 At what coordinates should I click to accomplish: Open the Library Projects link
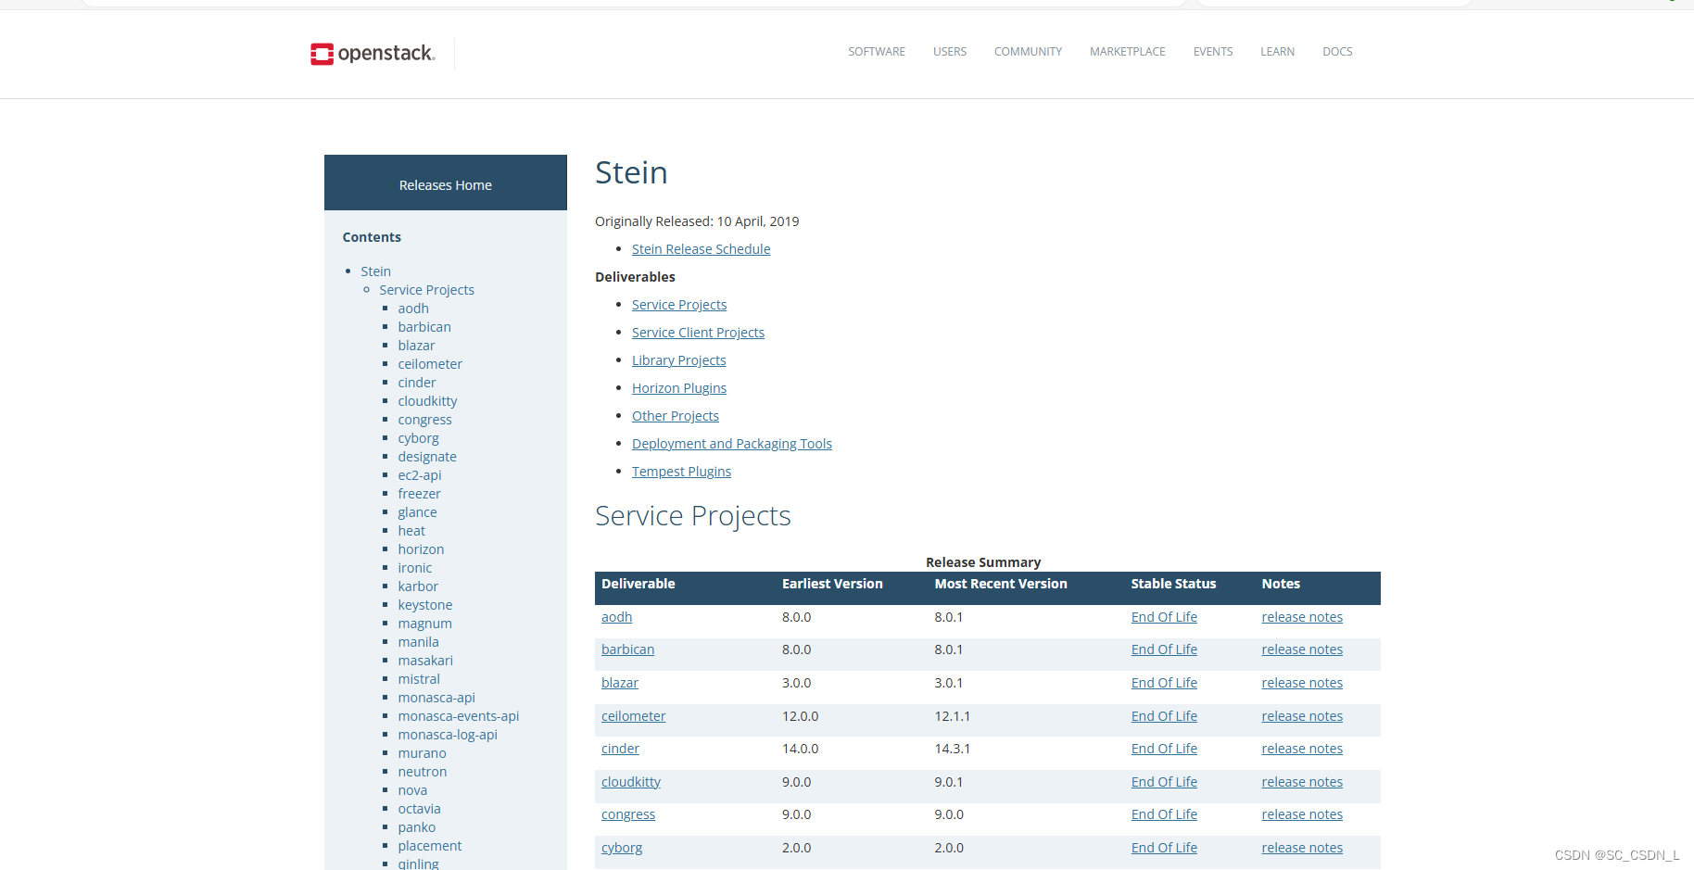679,360
